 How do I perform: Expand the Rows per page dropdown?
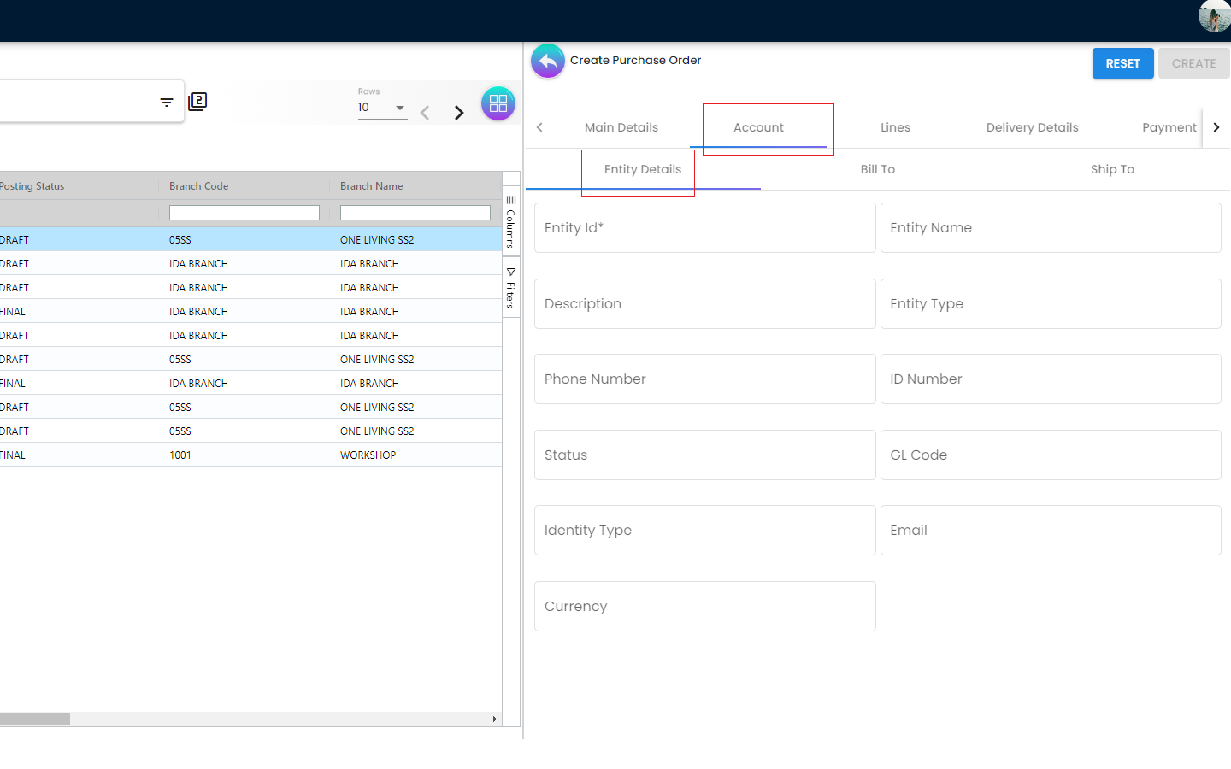coord(382,108)
